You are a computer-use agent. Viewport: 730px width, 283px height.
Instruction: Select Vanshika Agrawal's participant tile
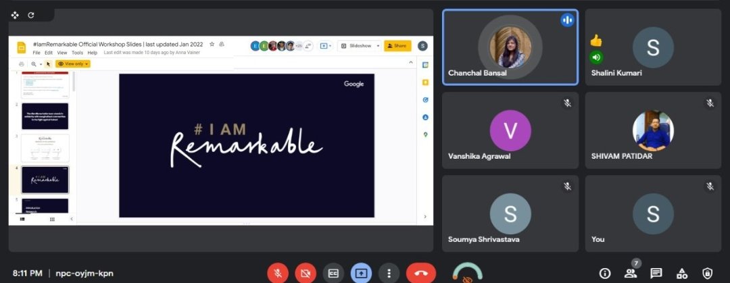[x=510, y=130]
